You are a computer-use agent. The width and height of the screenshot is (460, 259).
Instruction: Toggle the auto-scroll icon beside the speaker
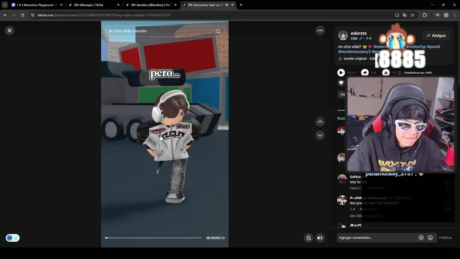coord(308,238)
